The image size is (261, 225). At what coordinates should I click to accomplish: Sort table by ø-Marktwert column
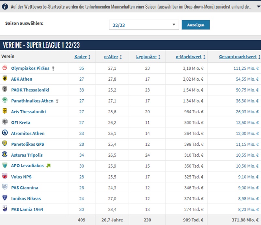[x=189, y=57]
